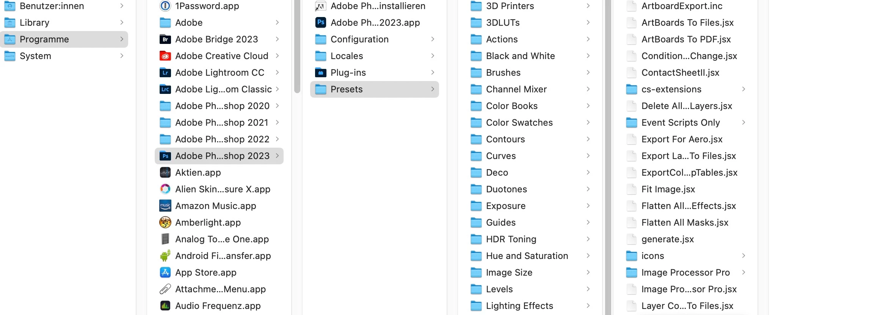Screen dimensions: 891x315
Task: Click the Amberlight.app icon
Action: point(165,223)
